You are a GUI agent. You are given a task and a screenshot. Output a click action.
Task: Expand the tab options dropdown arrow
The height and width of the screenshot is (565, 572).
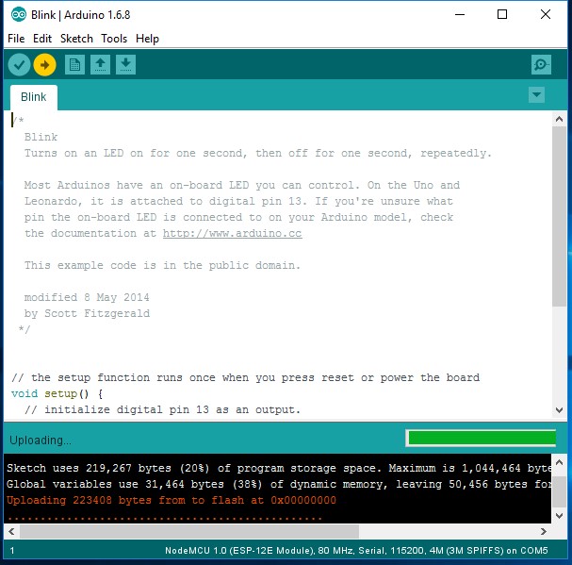click(536, 95)
